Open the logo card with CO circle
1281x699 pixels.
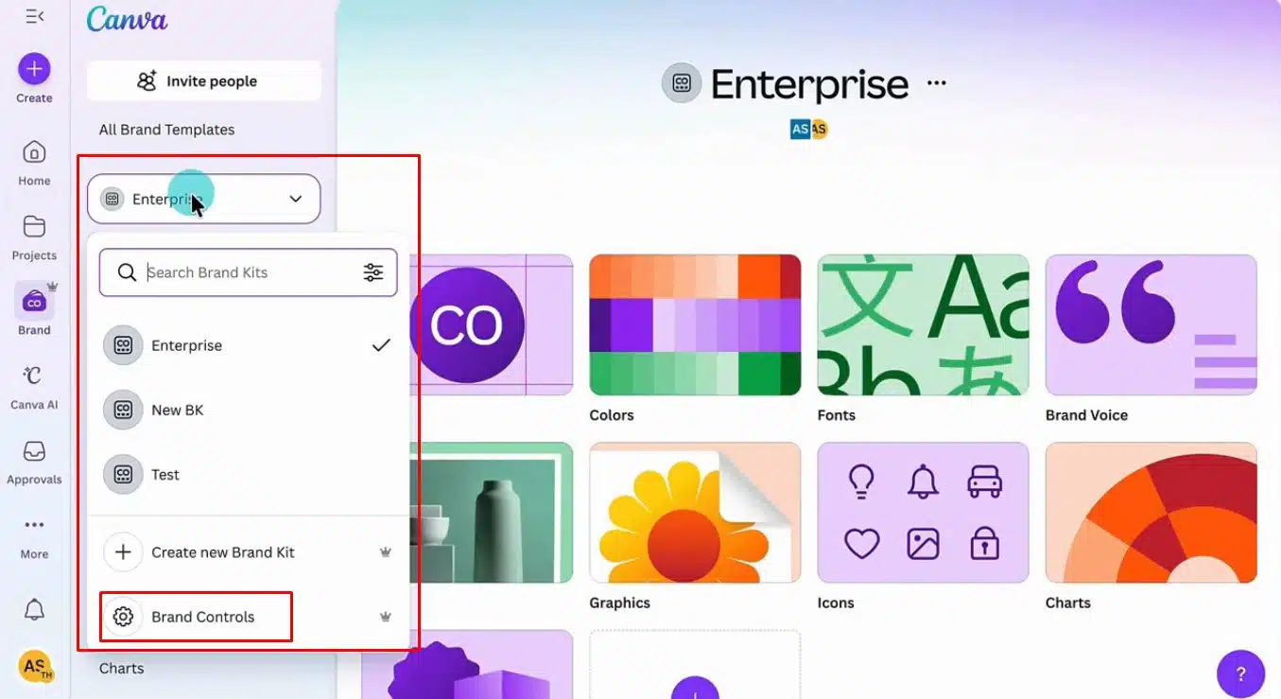[x=492, y=324]
